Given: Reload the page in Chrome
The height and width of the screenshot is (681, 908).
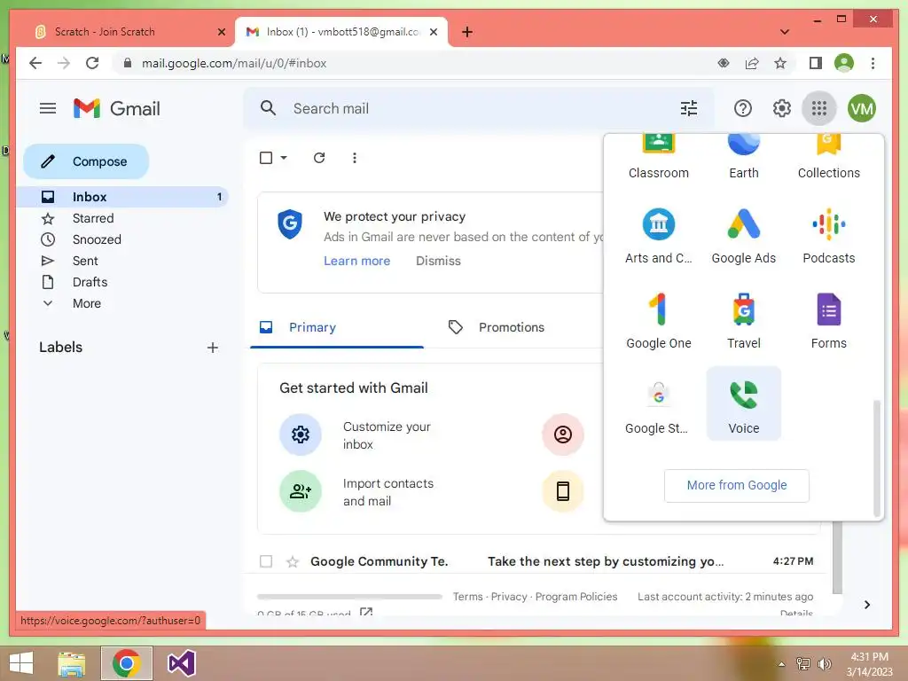Looking at the screenshot, I should (92, 63).
